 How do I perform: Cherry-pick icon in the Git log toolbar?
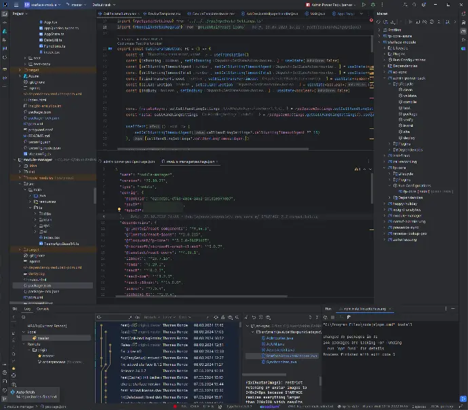(223, 318)
